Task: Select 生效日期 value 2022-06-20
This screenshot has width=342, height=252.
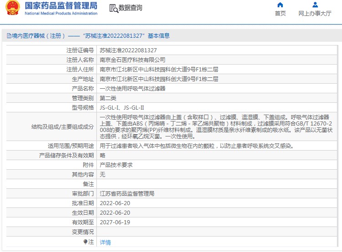Action: coord(115,213)
